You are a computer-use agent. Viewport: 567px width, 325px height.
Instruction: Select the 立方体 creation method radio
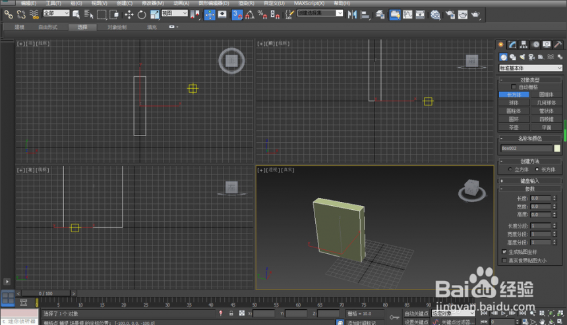click(x=510, y=169)
